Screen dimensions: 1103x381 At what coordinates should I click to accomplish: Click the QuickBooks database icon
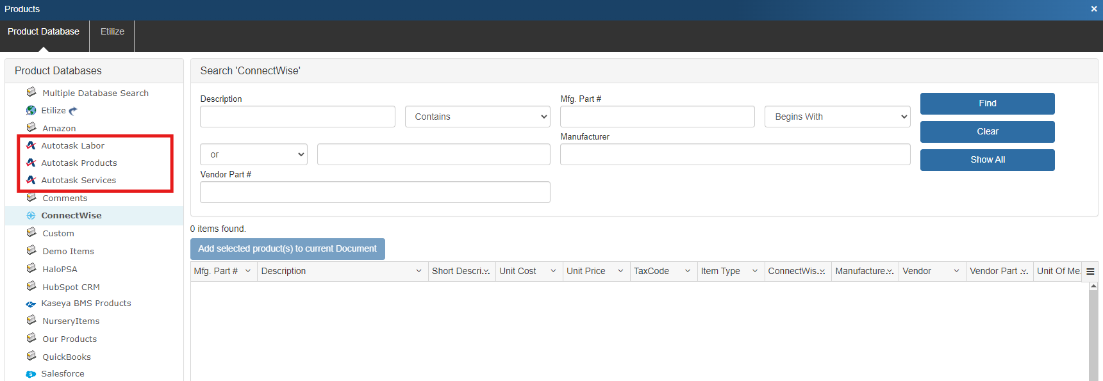click(31, 356)
